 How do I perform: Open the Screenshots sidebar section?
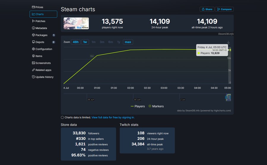[41, 63]
